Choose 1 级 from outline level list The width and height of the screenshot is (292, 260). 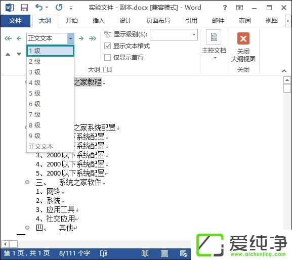(51, 51)
